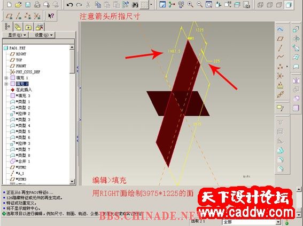Select the FRONT datum plane in tree
303x226 pixels.
tap(21, 66)
